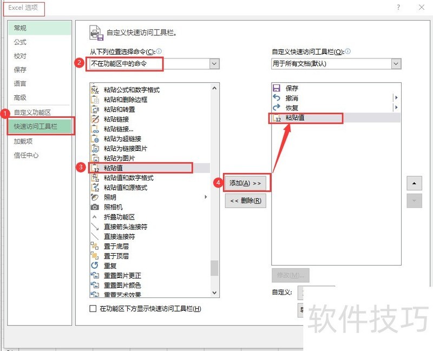Click the 照明 lighting icon
The image size is (433, 351).
tap(95, 197)
